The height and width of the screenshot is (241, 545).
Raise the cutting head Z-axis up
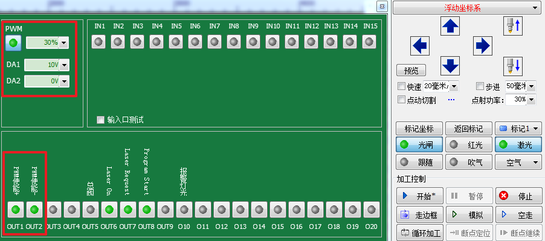(x=513, y=26)
